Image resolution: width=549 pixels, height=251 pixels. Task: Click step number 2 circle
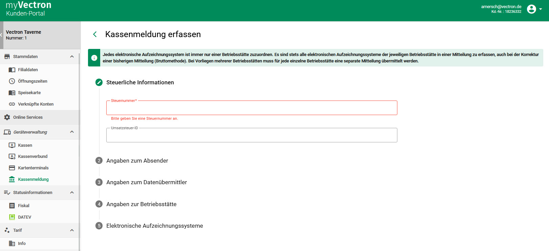99,161
